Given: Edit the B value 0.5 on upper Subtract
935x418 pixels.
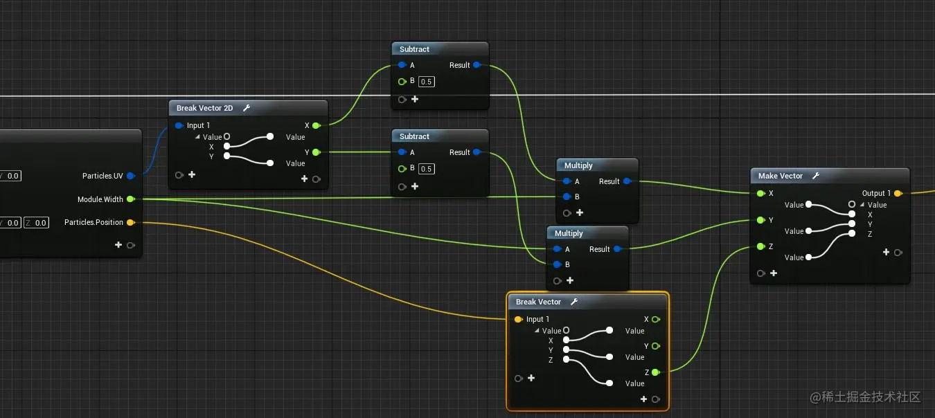Looking at the screenshot, I should pyautogui.click(x=427, y=82).
